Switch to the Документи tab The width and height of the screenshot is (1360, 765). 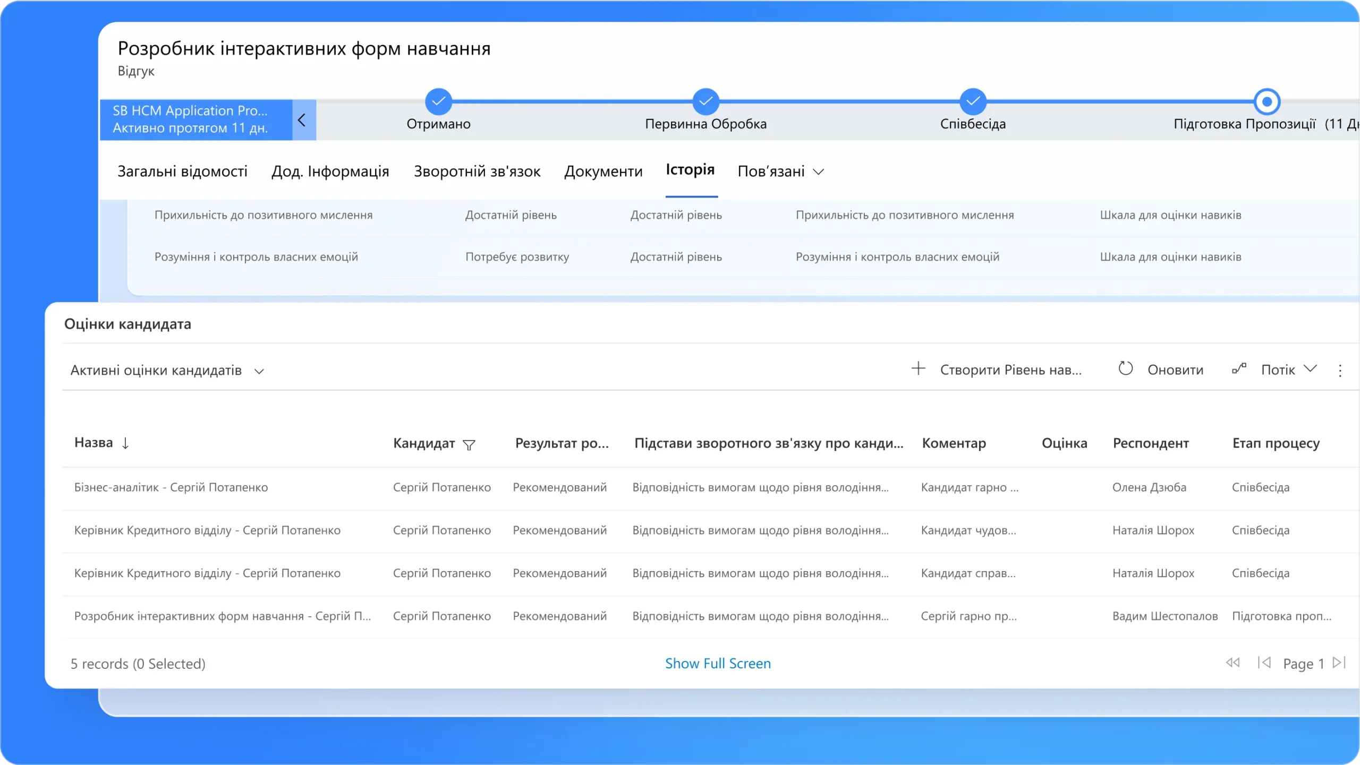click(x=603, y=171)
